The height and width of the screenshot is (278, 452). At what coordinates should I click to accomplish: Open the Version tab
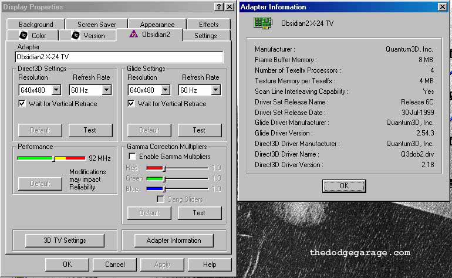coord(87,35)
